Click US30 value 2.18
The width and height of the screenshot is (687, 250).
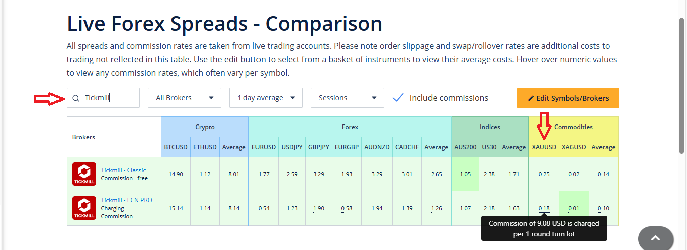point(489,208)
